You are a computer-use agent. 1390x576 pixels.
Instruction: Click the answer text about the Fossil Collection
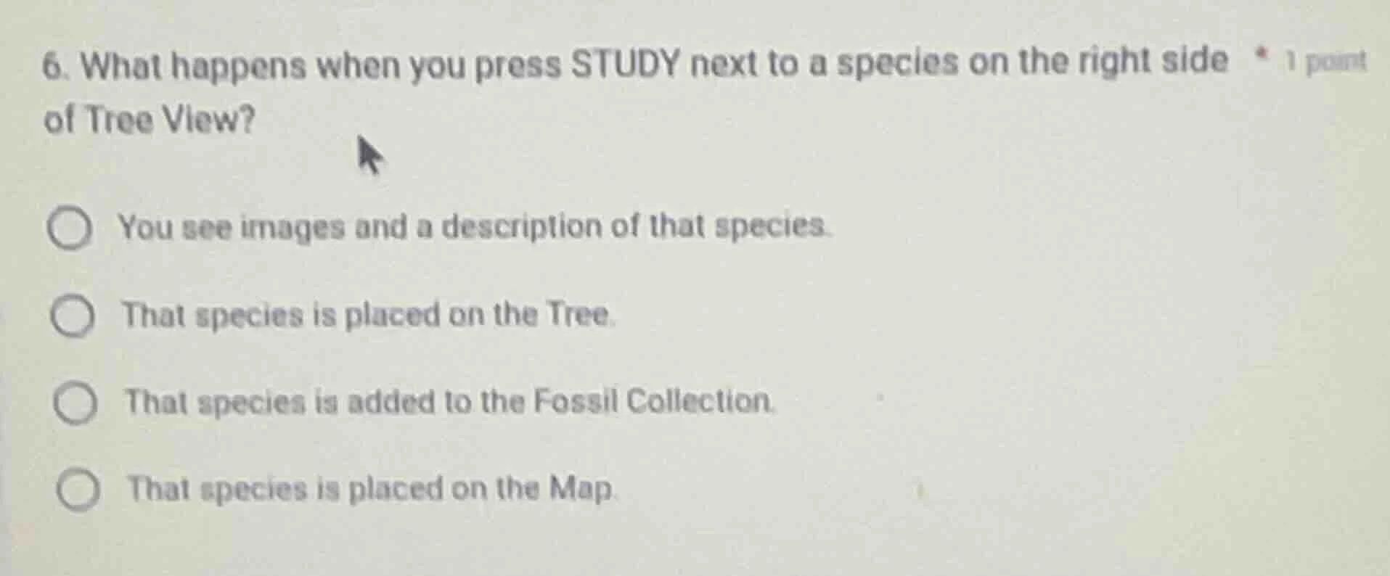(449, 404)
